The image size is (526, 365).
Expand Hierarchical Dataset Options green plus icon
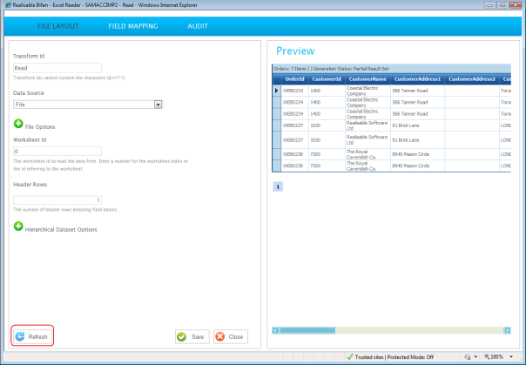pyautogui.click(x=18, y=227)
